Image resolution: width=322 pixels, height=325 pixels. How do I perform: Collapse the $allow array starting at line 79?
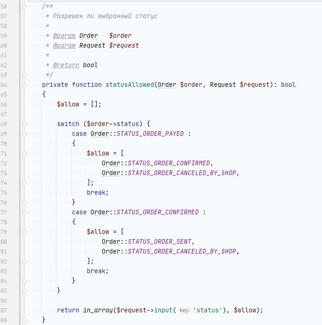[x=24, y=232]
